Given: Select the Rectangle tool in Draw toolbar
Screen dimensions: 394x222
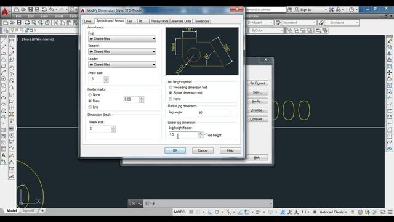Looking at the screenshot, I should (x=4, y=67).
